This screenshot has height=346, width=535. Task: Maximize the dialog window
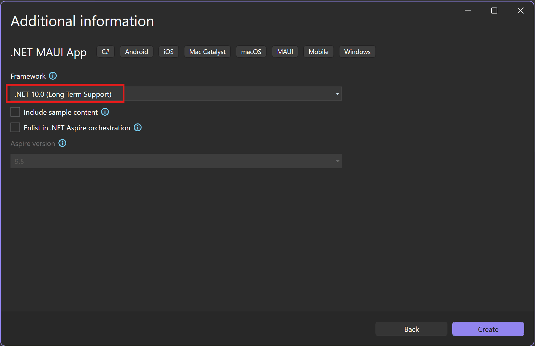[x=494, y=11]
